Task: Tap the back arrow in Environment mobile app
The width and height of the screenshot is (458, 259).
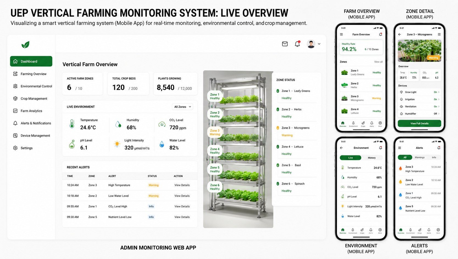Action: tap(342, 148)
